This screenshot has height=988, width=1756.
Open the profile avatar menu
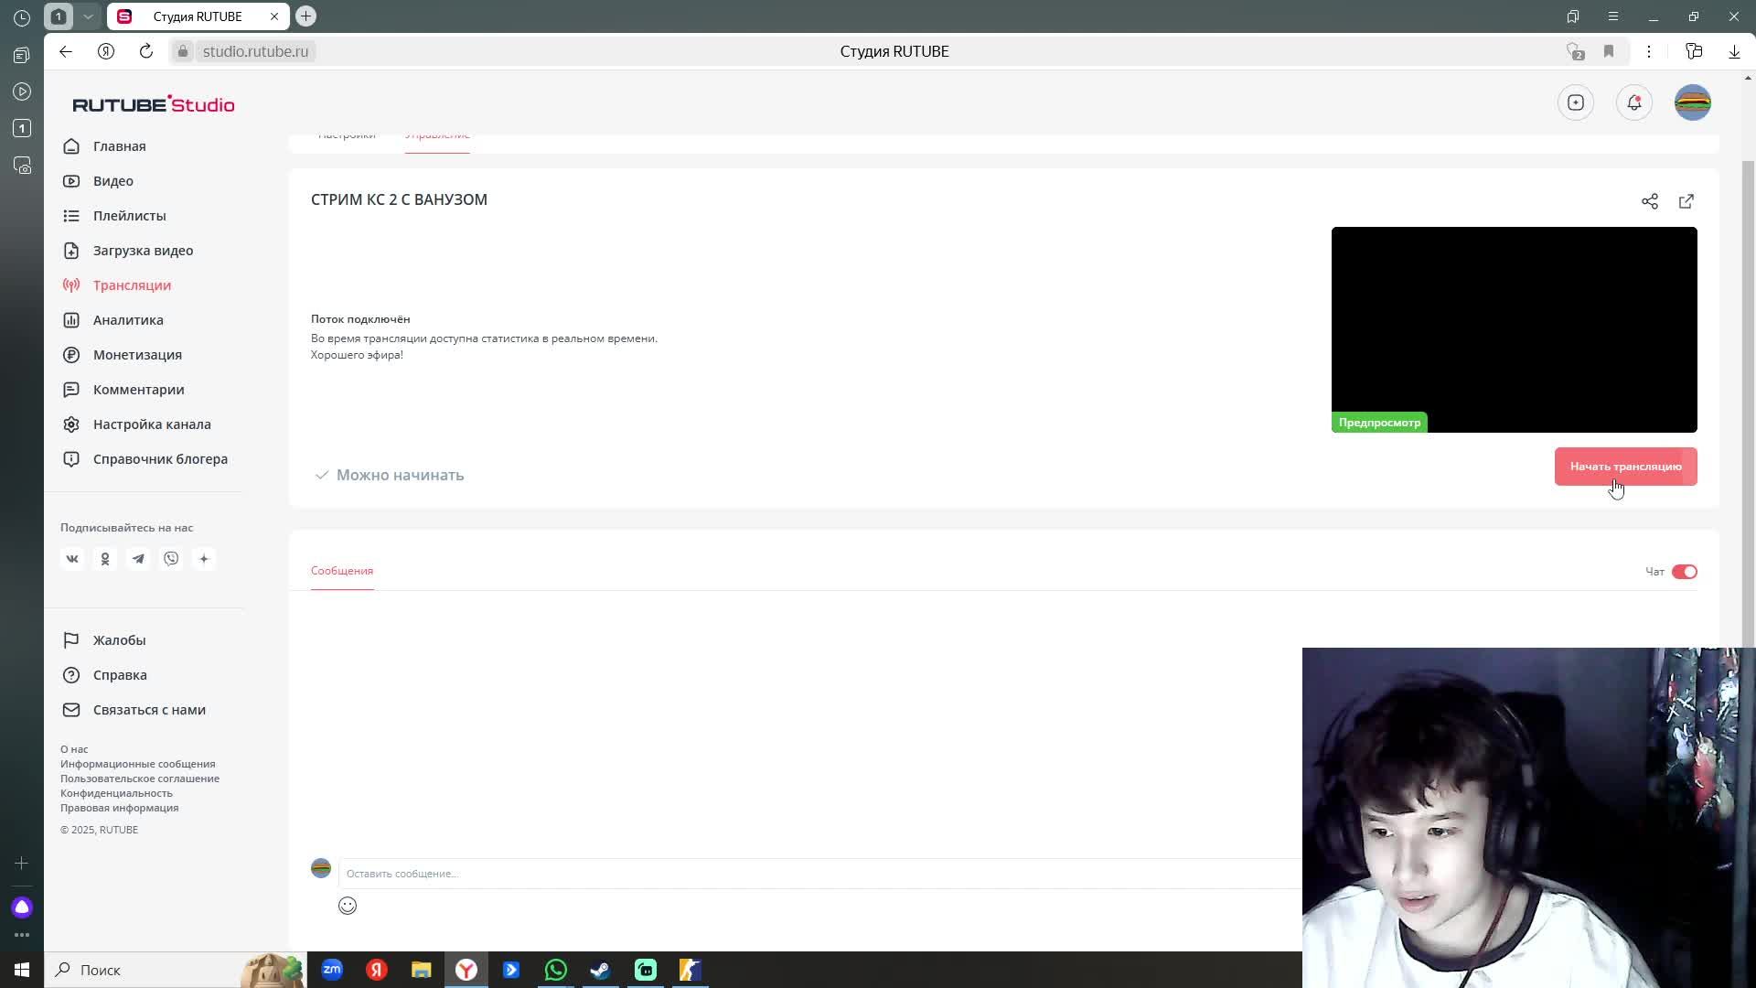1693,102
